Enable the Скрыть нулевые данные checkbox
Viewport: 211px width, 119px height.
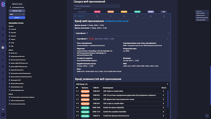coord(9,100)
